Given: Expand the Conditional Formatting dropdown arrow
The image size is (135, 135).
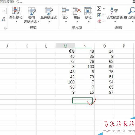Looking at the screenshot, I should click(16, 22).
